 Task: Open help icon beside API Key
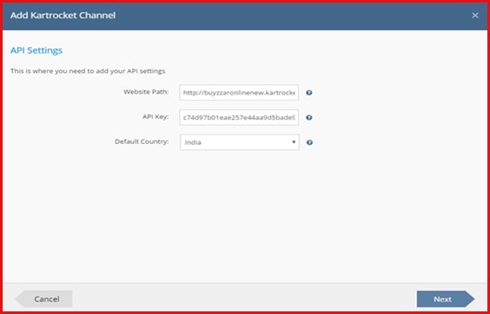click(308, 118)
